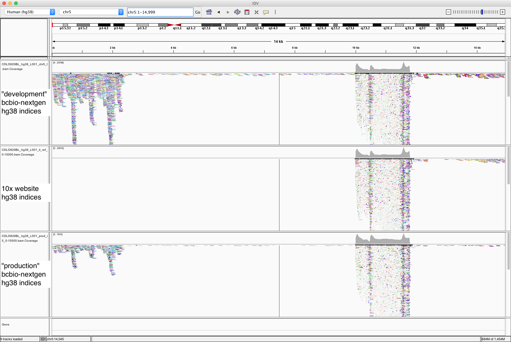
Task: Click the 684M memory indicator
Action: [x=492, y=339]
